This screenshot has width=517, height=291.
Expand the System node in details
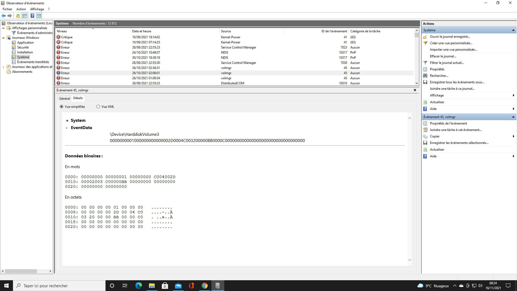coord(67,121)
